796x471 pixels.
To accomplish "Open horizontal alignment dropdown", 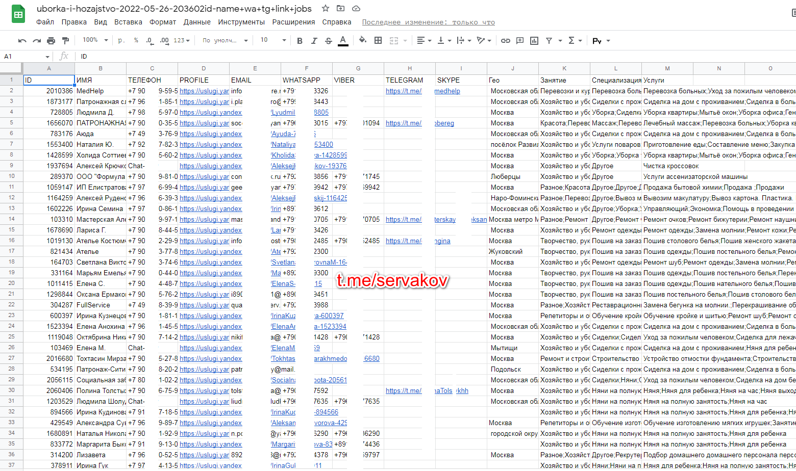I will click(425, 40).
